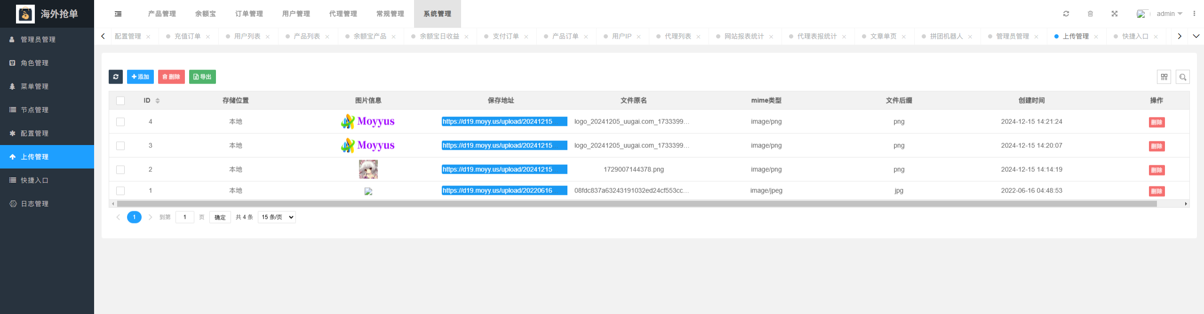Click the green 导出 button
Screen dimensions: 1204x314
tap(202, 77)
